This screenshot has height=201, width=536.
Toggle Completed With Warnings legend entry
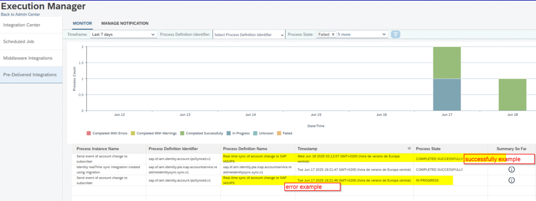(x=153, y=133)
